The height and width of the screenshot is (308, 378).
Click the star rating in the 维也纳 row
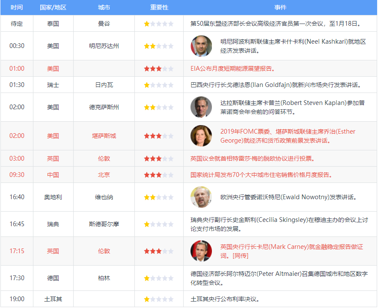(x=159, y=197)
